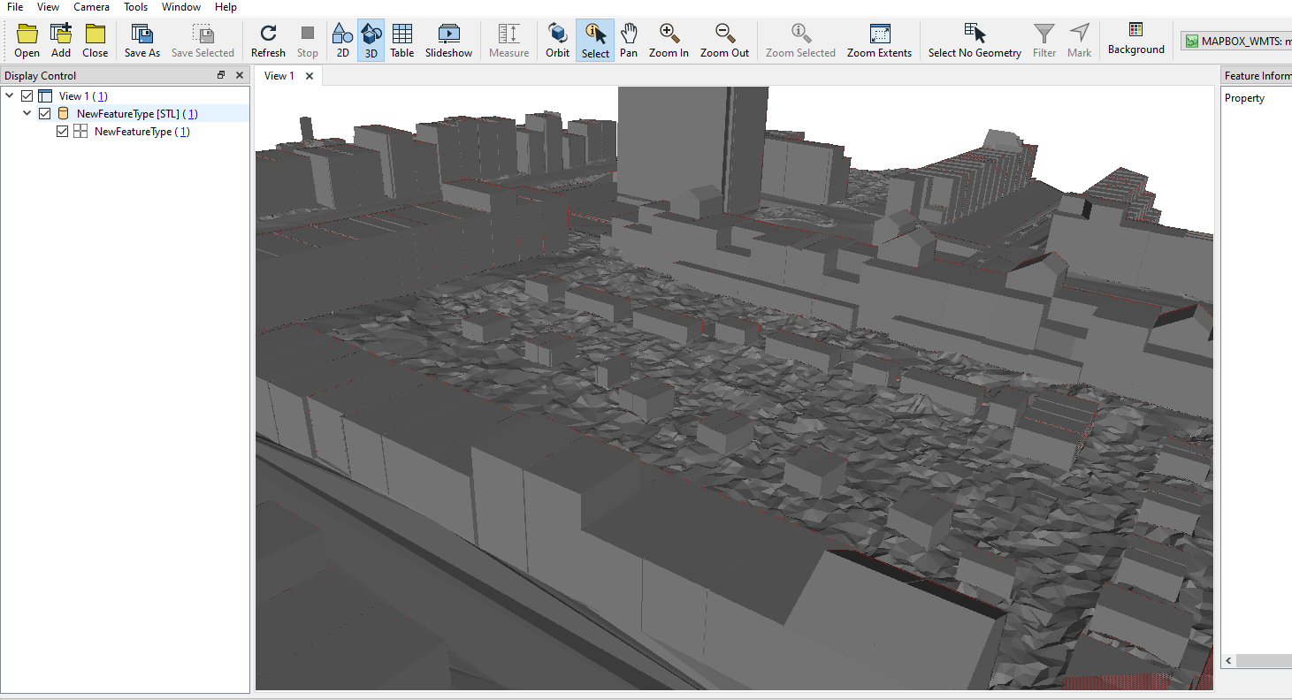Undock the Display Control panel
Image resolution: width=1292 pixels, height=700 pixels.
[221, 75]
